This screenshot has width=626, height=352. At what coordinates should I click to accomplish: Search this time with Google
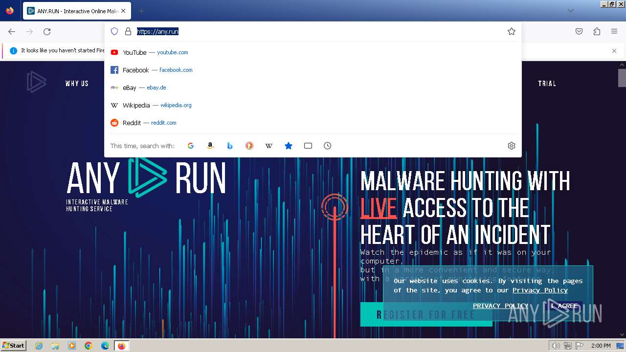(x=191, y=146)
